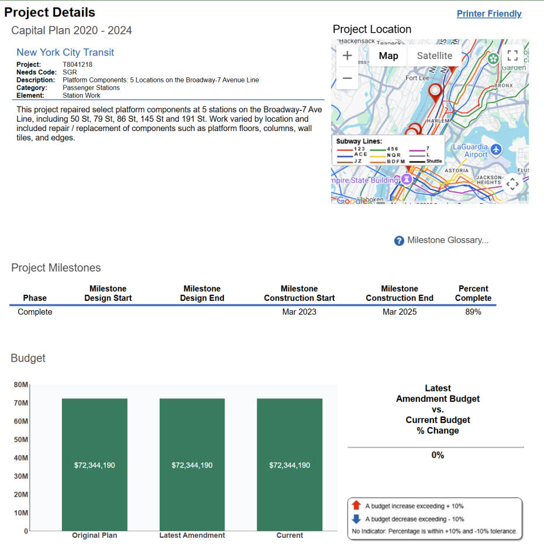Click the Milestone Design Start column header
544x550 pixels.
108,293
